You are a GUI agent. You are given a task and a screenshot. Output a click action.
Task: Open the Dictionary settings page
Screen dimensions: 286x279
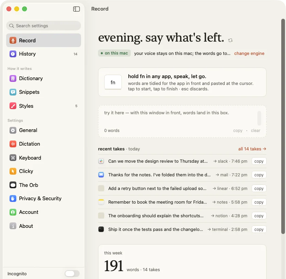[44, 78]
